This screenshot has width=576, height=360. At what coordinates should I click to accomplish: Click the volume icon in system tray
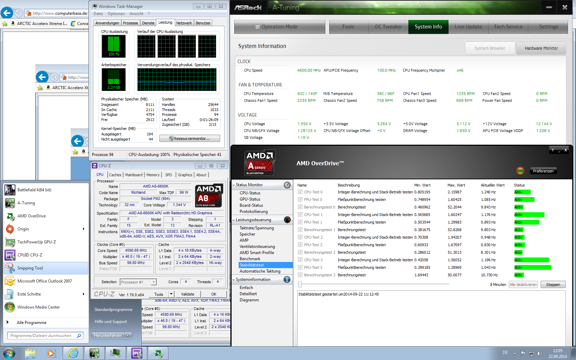pyautogui.click(x=539, y=353)
